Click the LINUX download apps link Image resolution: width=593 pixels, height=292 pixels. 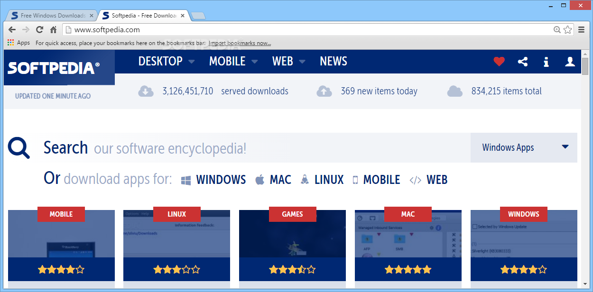322,180
